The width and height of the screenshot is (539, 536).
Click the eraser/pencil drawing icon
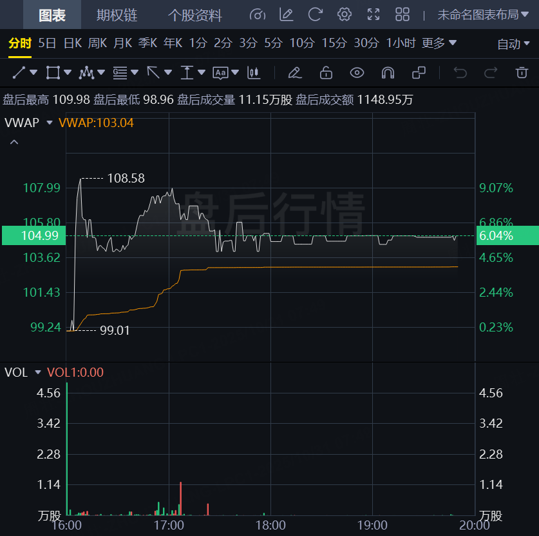[295, 72]
